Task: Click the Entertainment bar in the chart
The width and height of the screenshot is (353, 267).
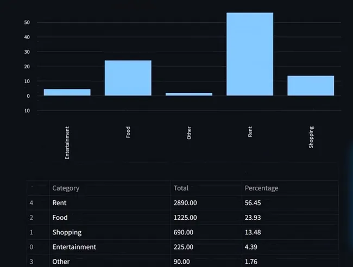Action: click(x=67, y=92)
